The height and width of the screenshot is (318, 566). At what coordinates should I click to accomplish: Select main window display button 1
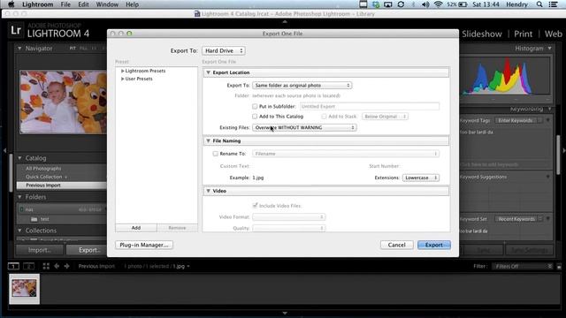coord(13,266)
